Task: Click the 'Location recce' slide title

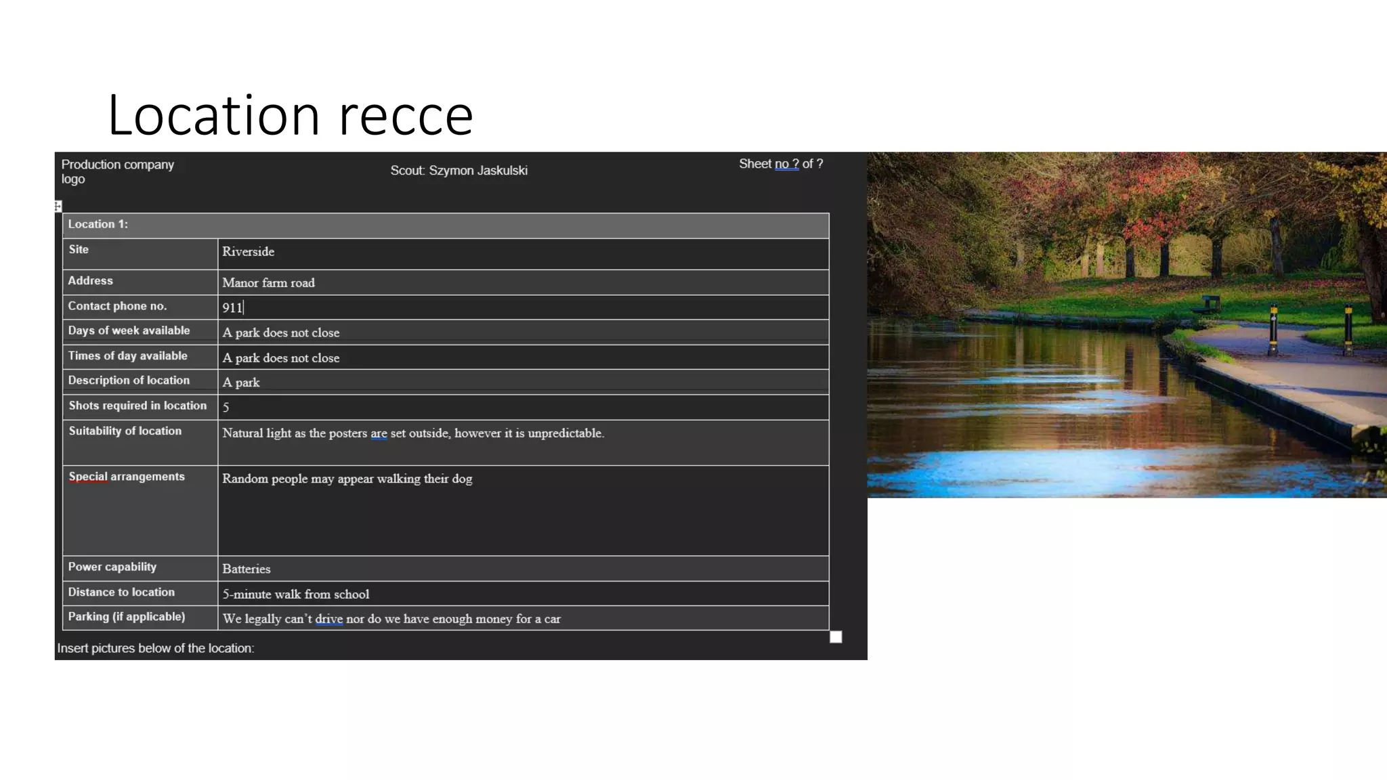Action: (x=290, y=115)
